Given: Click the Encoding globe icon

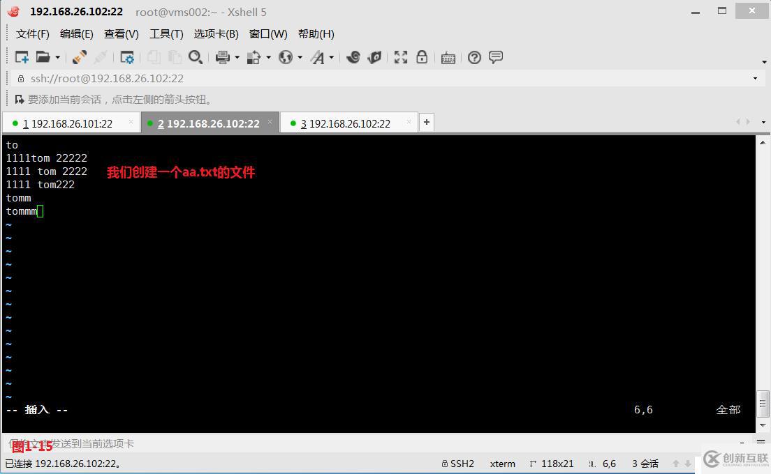Looking at the screenshot, I should point(285,57).
